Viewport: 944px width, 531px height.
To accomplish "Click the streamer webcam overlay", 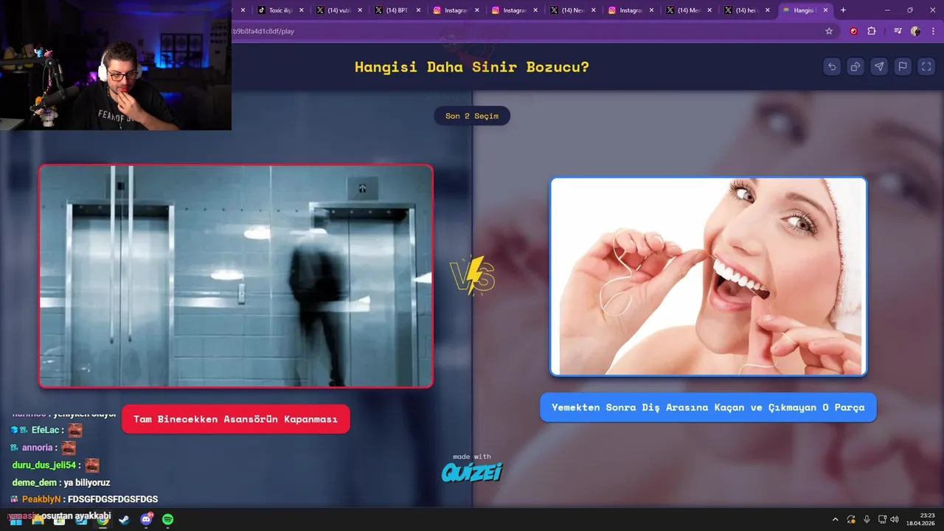I will pyautogui.click(x=116, y=65).
